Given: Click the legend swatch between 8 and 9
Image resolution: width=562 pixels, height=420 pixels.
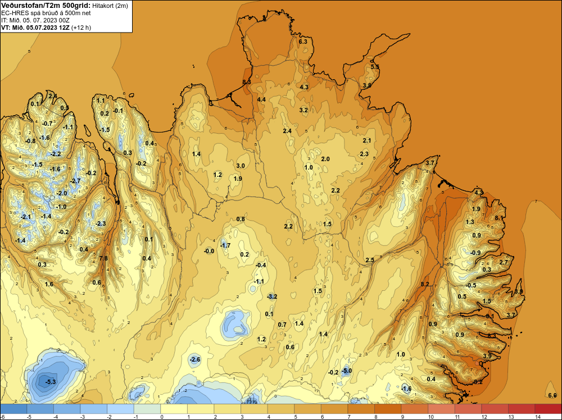Looking at the screenshot, I should point(388,409).
